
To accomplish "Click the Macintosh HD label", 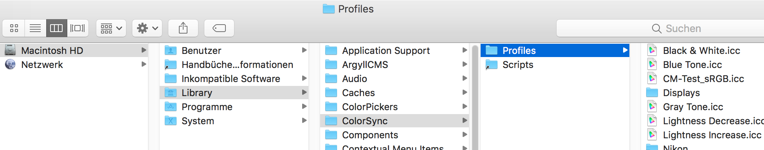I will pos(52,50).
